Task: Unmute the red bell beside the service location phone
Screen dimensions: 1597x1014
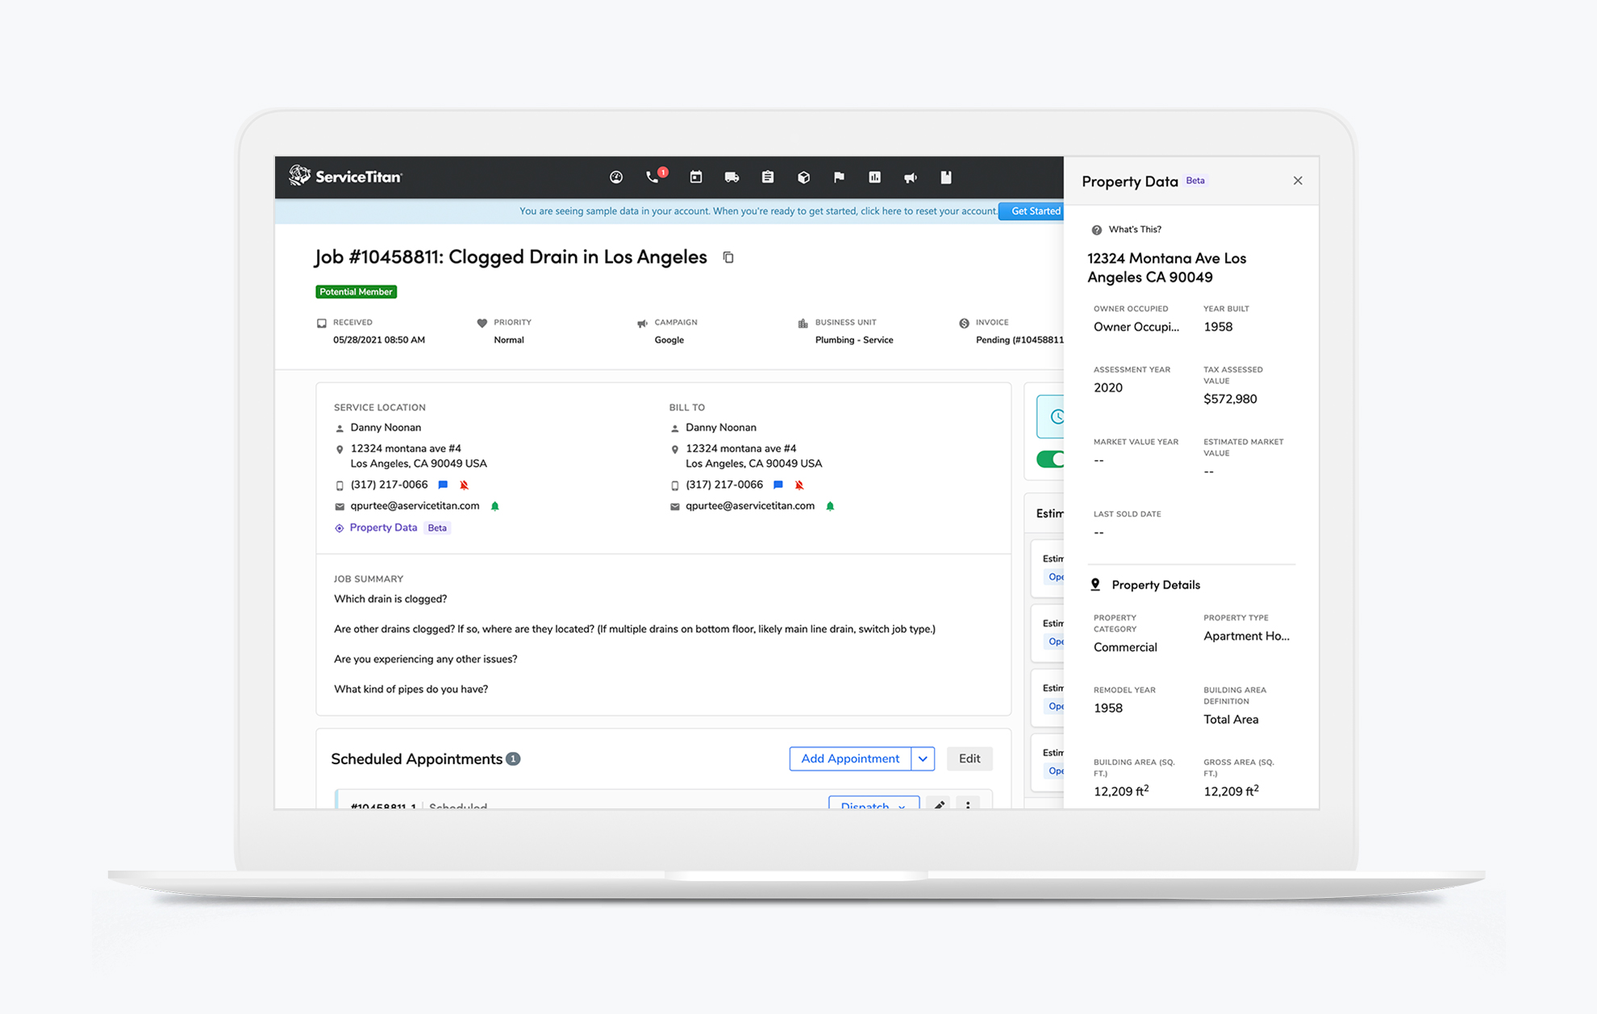Action: (x=464, y=484)
